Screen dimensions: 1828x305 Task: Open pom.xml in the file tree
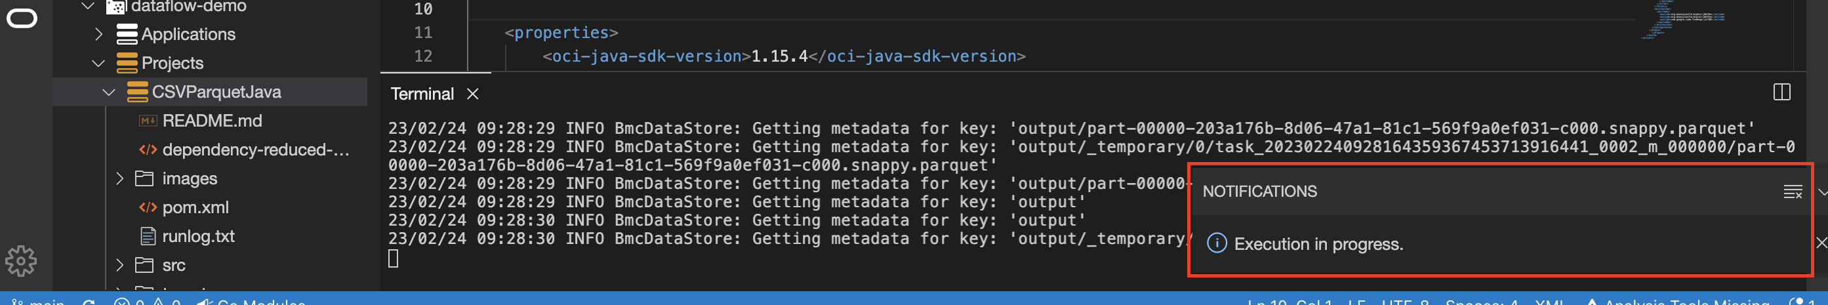195,208
